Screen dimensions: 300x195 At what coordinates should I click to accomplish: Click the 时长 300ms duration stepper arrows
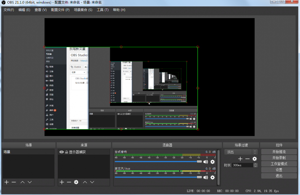(x=255, y=165)
